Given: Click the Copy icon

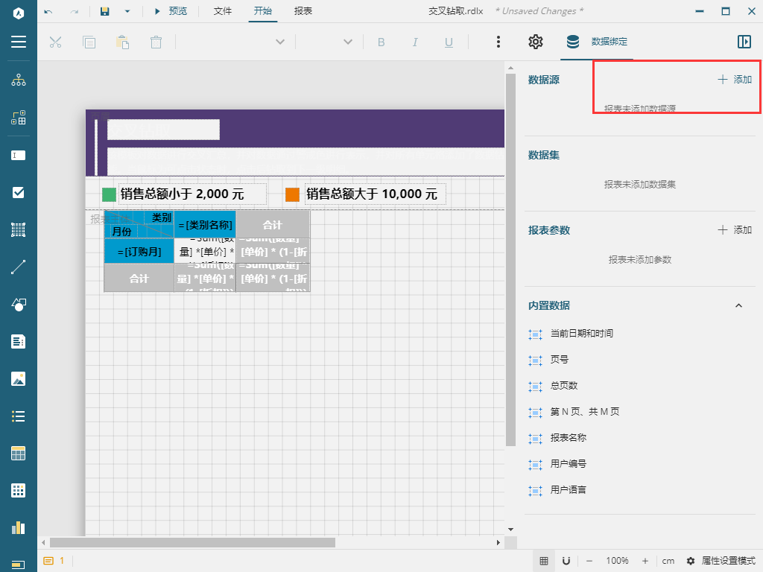Looking at the screenshot, I should point(89,42).
